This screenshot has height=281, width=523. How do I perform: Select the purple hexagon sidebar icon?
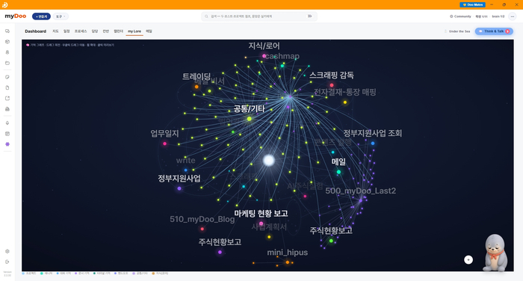tap(7, 144)
